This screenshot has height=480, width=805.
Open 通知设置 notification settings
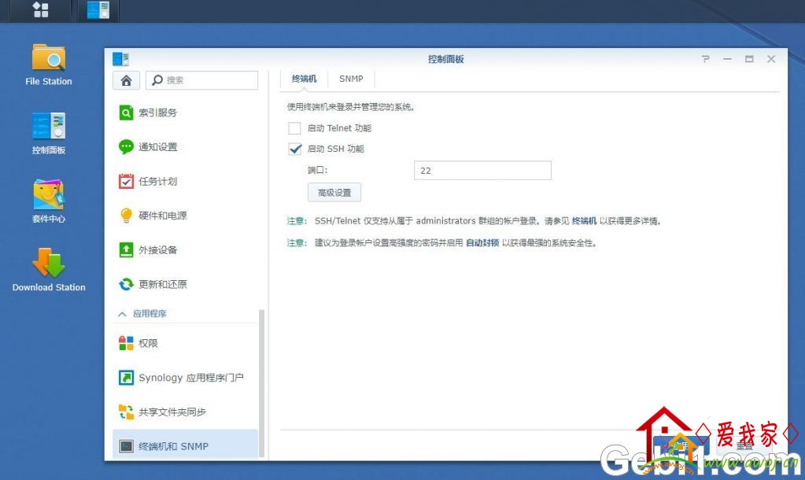157,147
